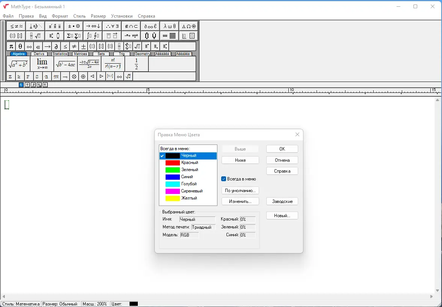This screenshot has width=442, height=307.
Task: Open the Формат menu
Action: point(60,16)
